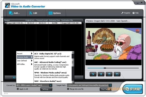Click the Find Target button
This screenshot has height=97, width=146.
106,89
